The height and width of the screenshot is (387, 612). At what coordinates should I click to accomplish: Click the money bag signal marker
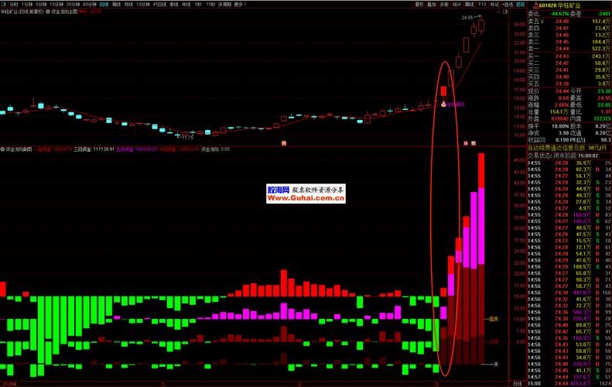click(x=443, y=104)
